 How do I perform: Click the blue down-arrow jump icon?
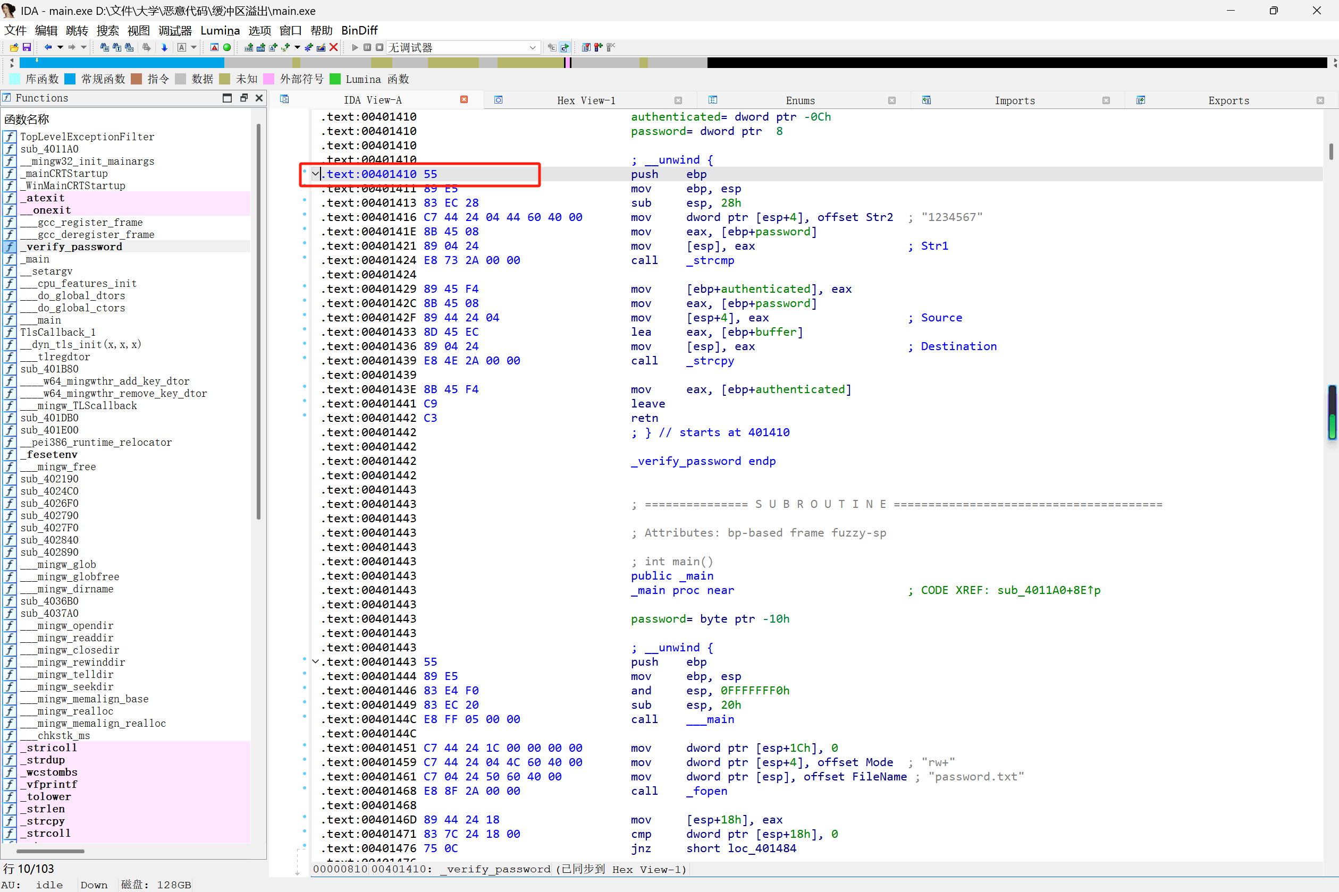[164, 47]
